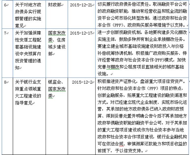Select the title cell starting 关于对地方政府债务

[x=29, y=15]
